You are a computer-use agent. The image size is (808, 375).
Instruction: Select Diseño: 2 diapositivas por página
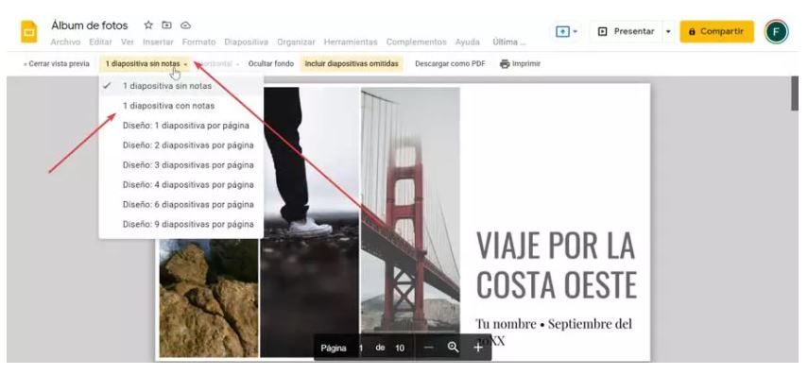coord(181,145)
